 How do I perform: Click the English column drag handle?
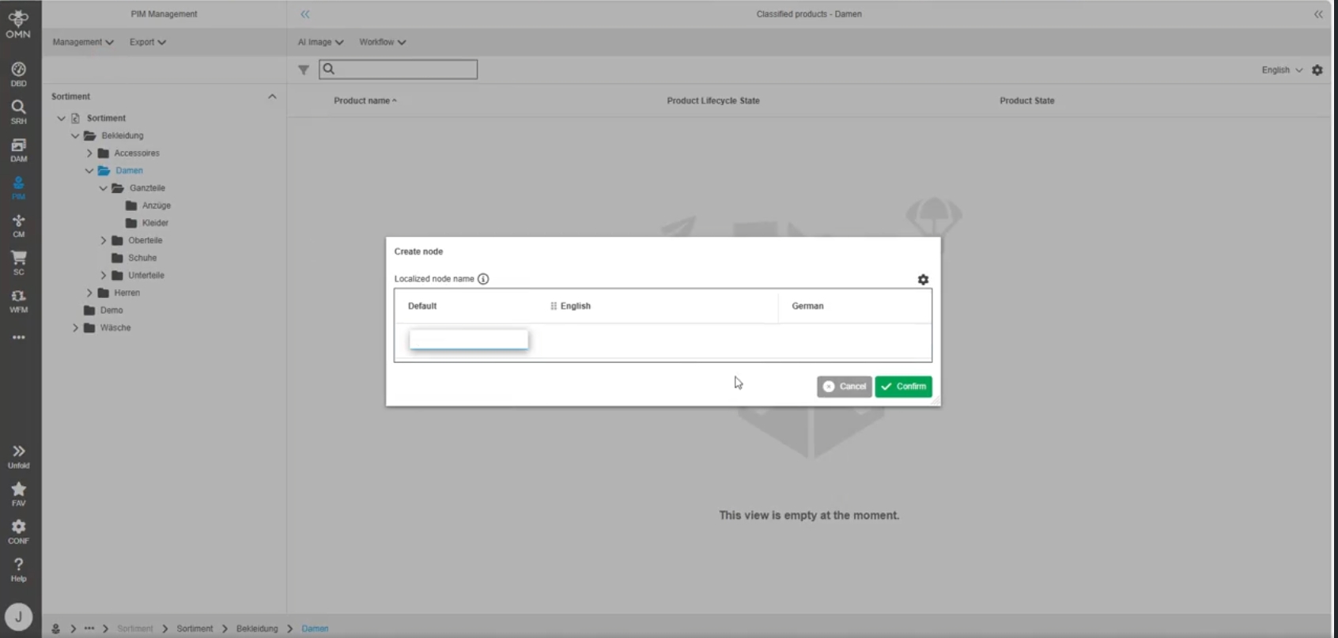[x=554, y=306]
